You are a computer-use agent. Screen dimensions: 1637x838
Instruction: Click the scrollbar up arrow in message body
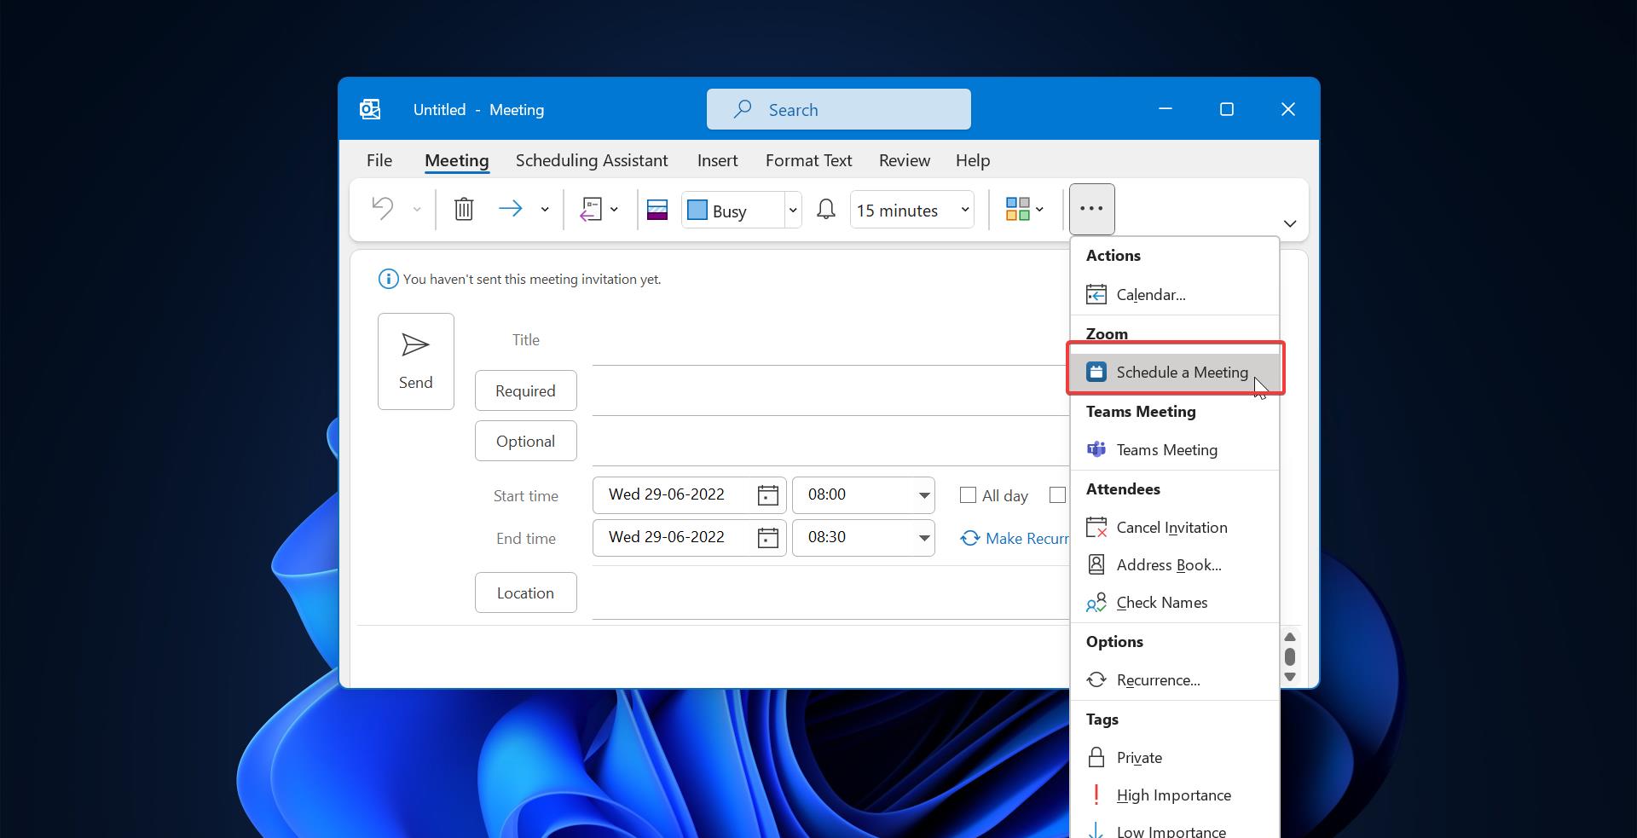(1290, 638)
